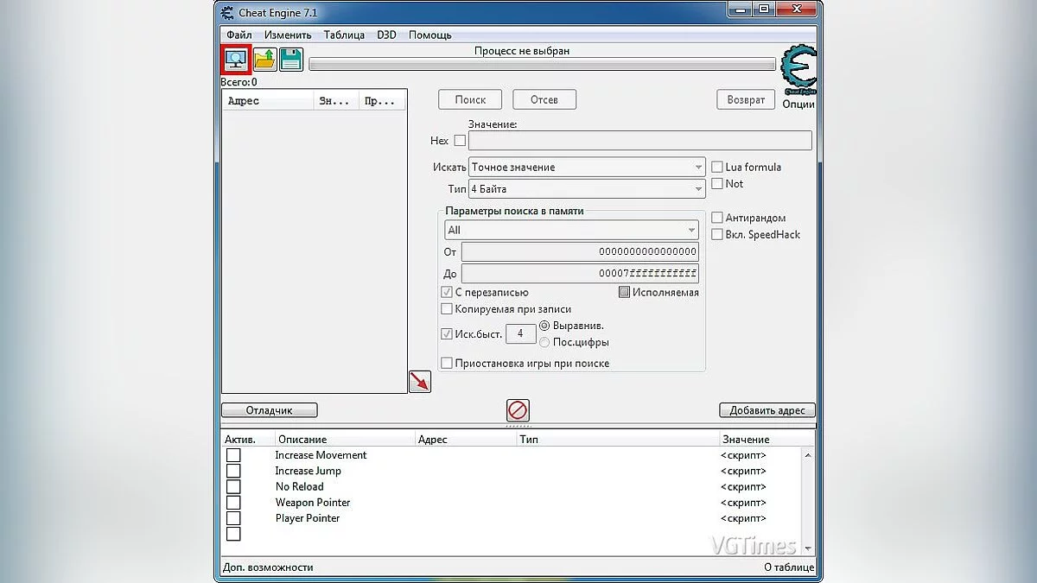Viewport: 1037px width, 583px height.
Task: Open the Таблица menu
Action: click(x=344, y=35)
